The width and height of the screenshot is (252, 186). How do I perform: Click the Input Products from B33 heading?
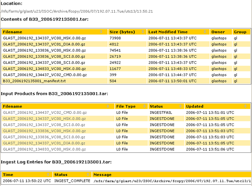(x=55, y=94)
